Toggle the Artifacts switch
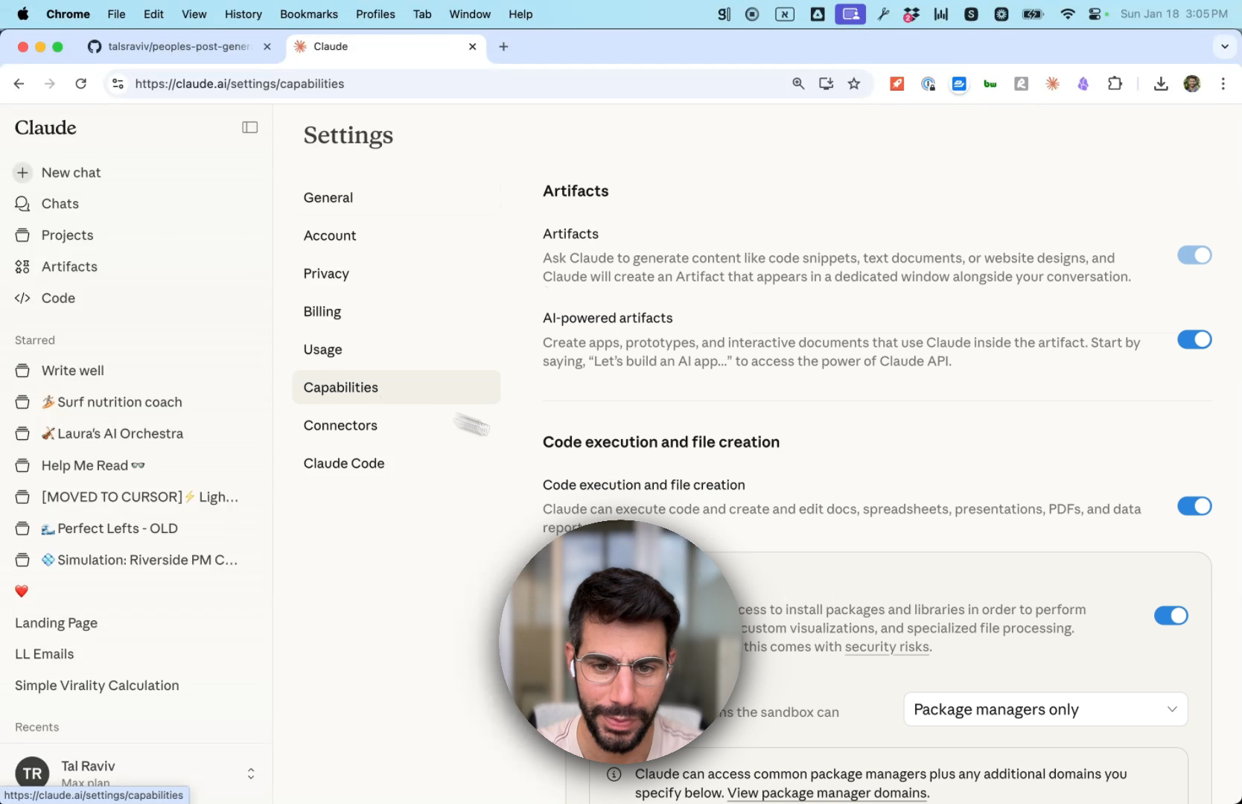Viewport: 1242px width, 804px height. tap(1194, 255)
